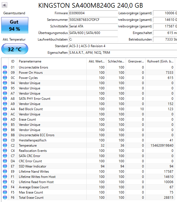Click status orb for Temperature row
The image size is (177, 202).
pos(5,145)
